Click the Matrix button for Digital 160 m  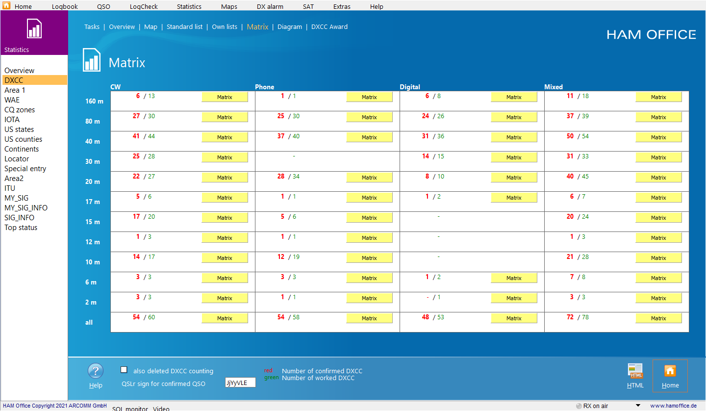click(514, 97)
